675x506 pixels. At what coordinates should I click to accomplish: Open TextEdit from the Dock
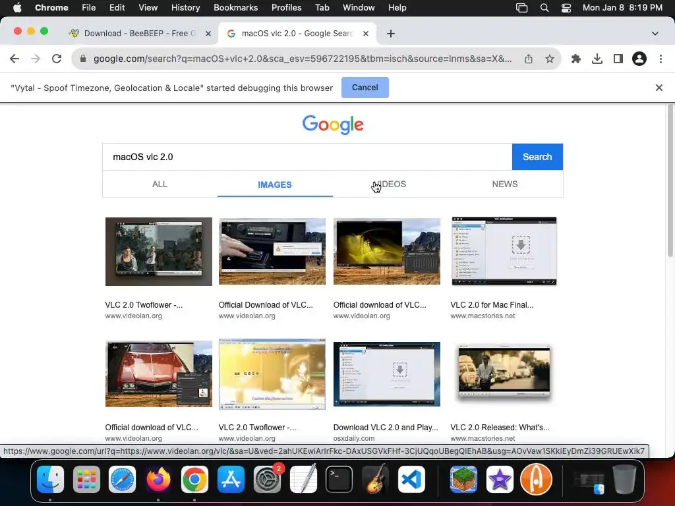point(303,480)
